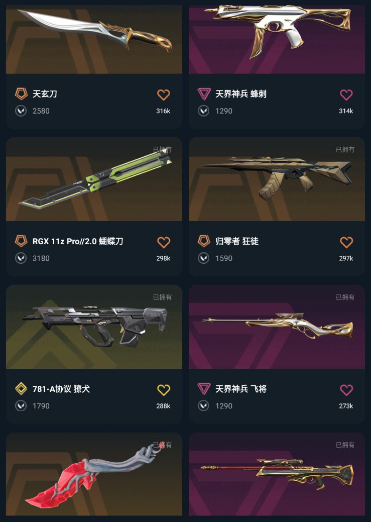Select the red crystal dagger skin image
The image size is (371, 522).
click(94, 474)
